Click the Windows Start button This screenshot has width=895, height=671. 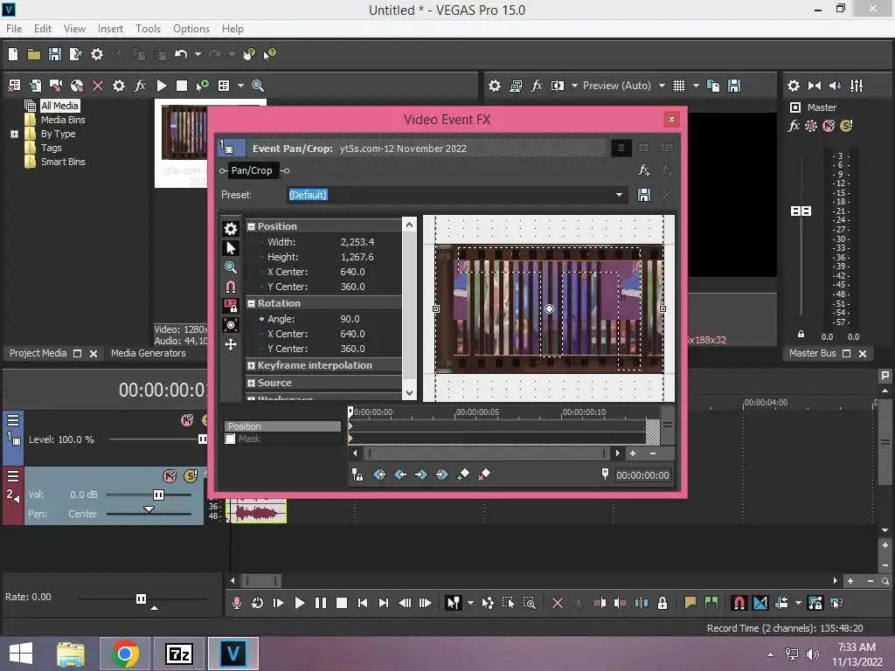tap(21, 654)
